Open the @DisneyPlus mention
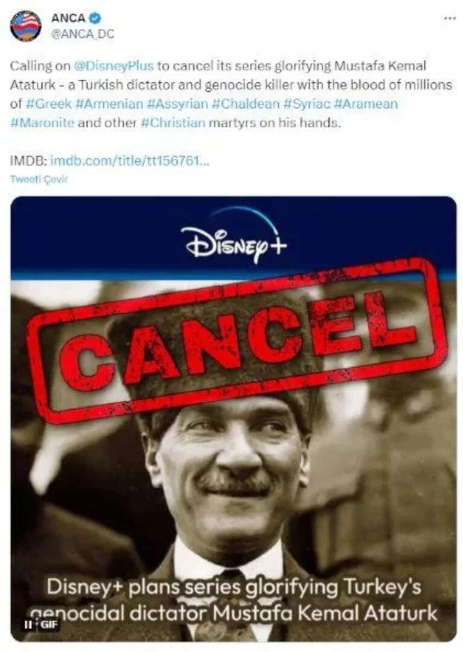Viewport: 463px width, 652px height. point(113,66)
